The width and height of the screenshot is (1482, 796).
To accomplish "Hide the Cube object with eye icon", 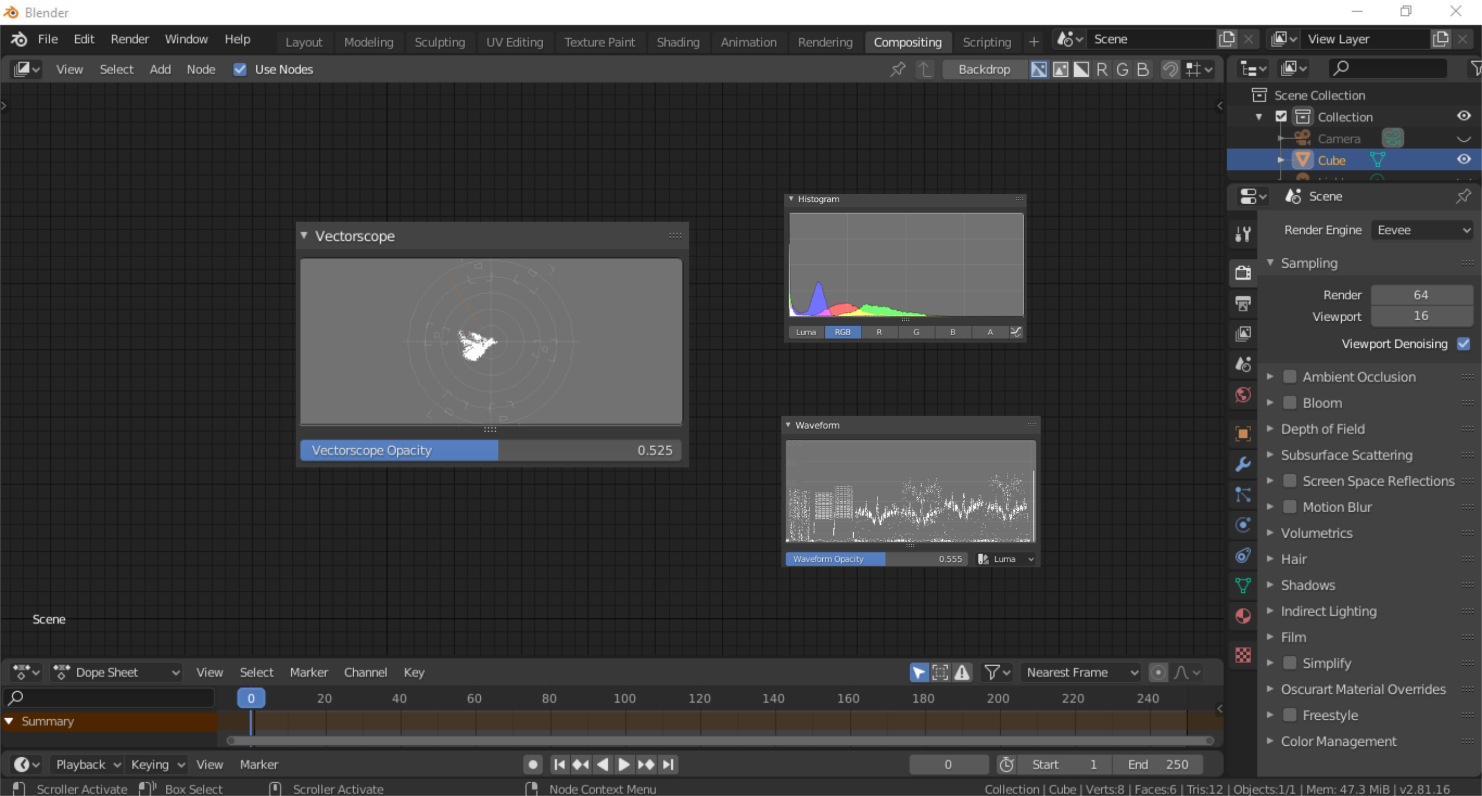I will (1464, 160).
